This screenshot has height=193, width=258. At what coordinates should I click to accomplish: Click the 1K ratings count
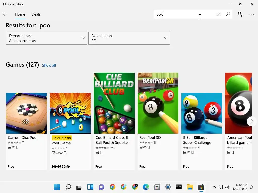(x=155, y=143)
